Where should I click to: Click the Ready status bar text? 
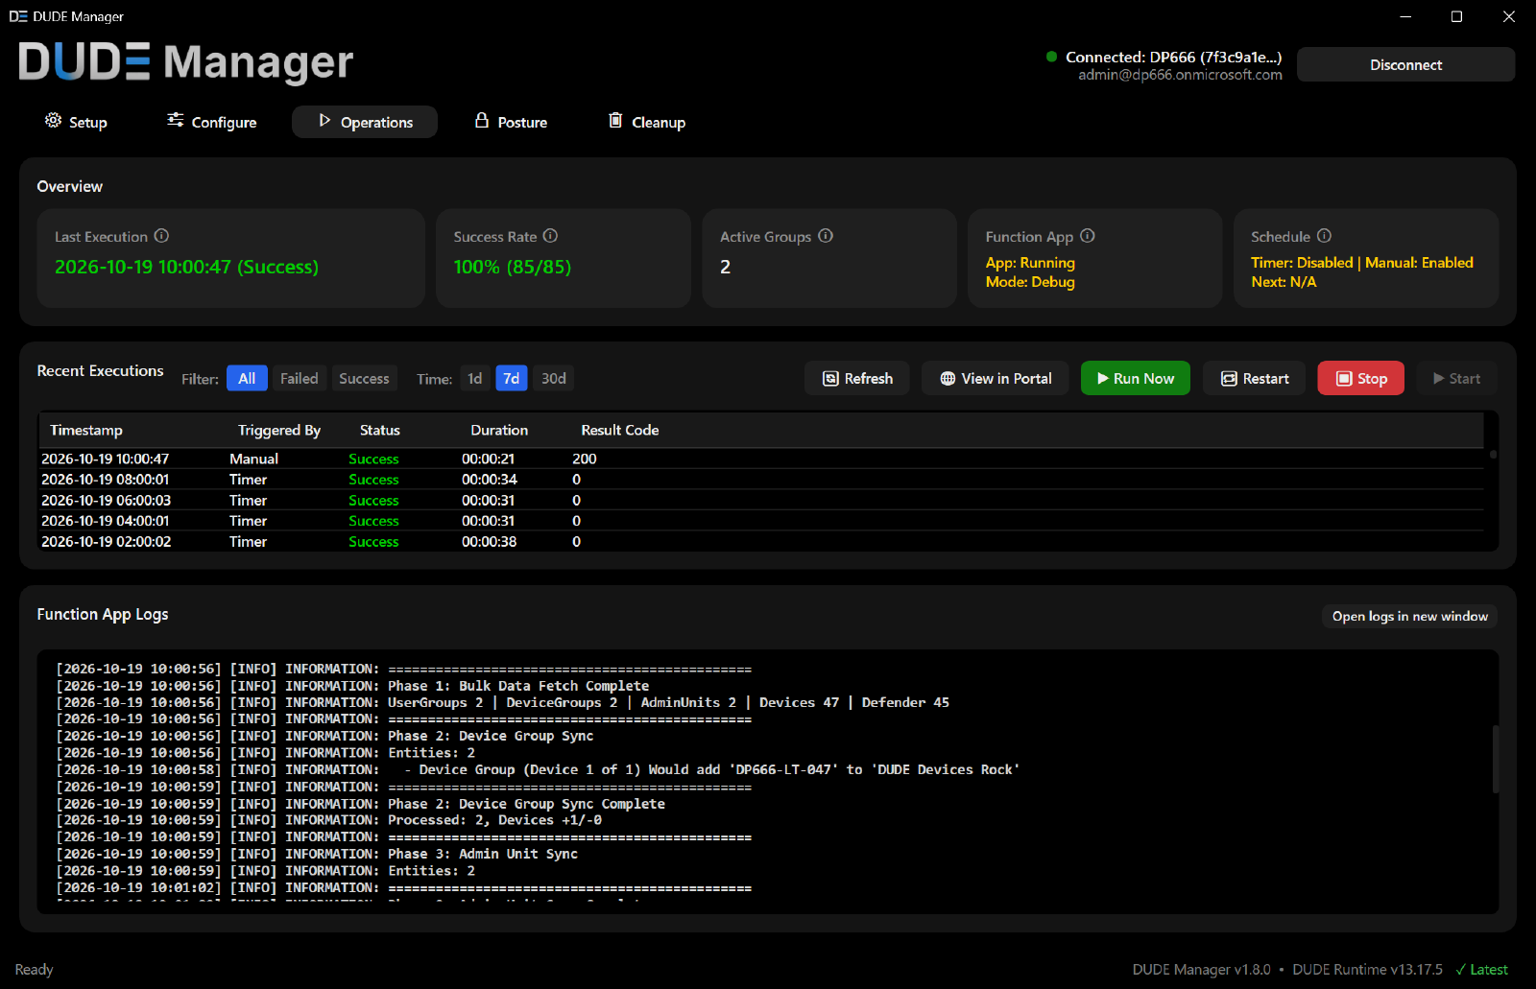click(x=34, y=969)
